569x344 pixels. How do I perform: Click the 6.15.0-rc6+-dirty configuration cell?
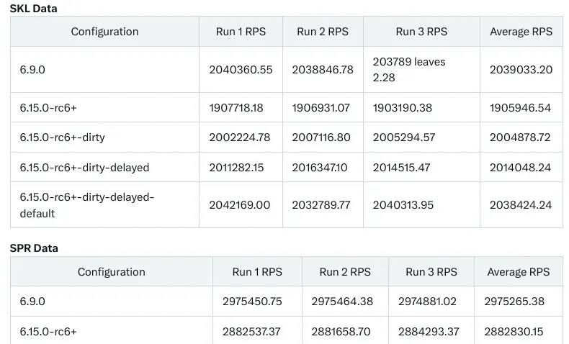point(104,137)
